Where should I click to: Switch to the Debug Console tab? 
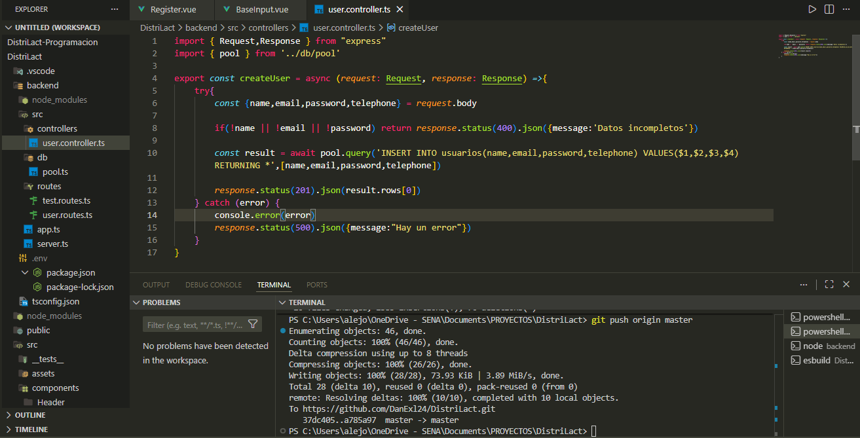213,285
